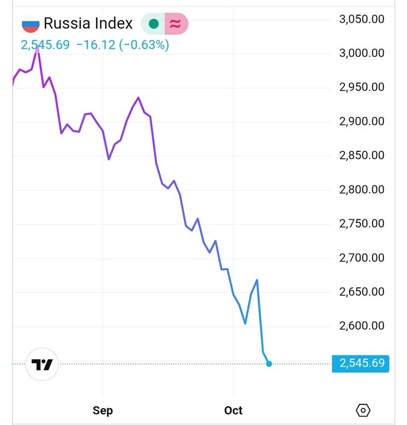The height and width of the screenshot is (425, 407).
Task: Click the 2,800.00 price axis label
Action: (x=361, y=189)
